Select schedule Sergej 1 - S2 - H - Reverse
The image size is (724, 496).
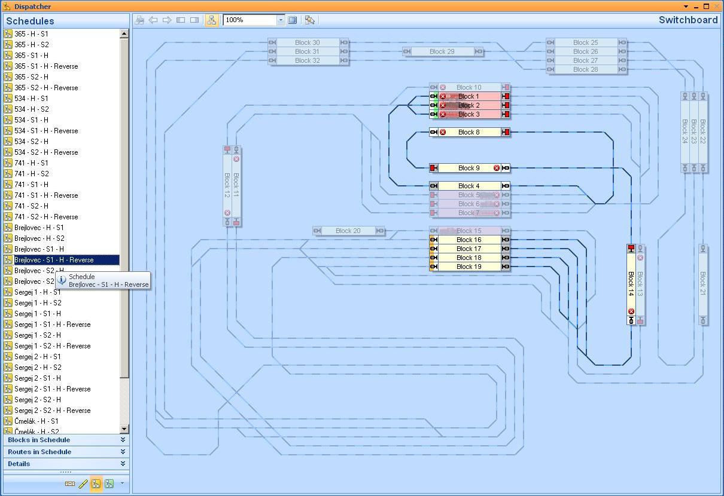53,346
